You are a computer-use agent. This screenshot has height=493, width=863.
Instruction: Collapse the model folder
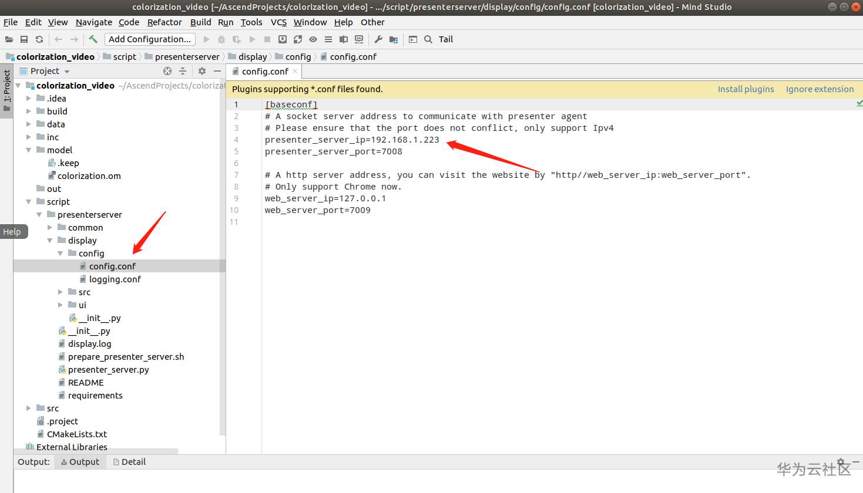[29, 150]
